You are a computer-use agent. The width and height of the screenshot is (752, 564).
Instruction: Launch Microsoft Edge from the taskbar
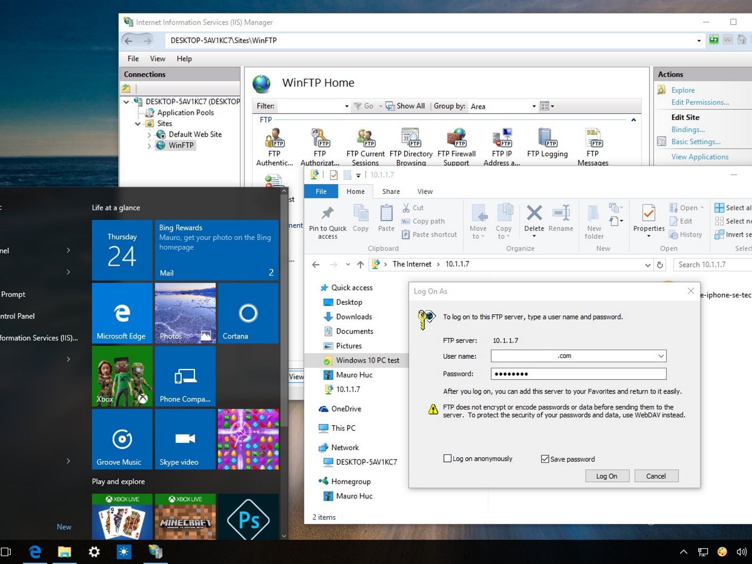pos(35,552)
